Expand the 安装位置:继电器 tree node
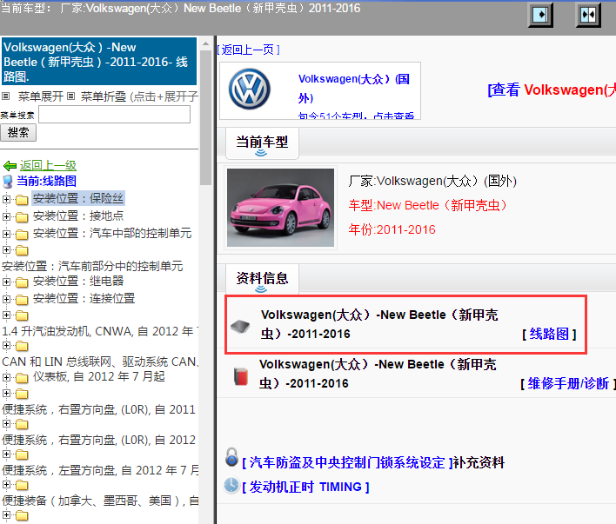616x524 pixels. point(6,282)
